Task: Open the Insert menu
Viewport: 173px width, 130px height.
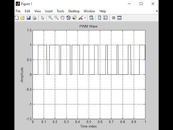Action: pos(49,11)
